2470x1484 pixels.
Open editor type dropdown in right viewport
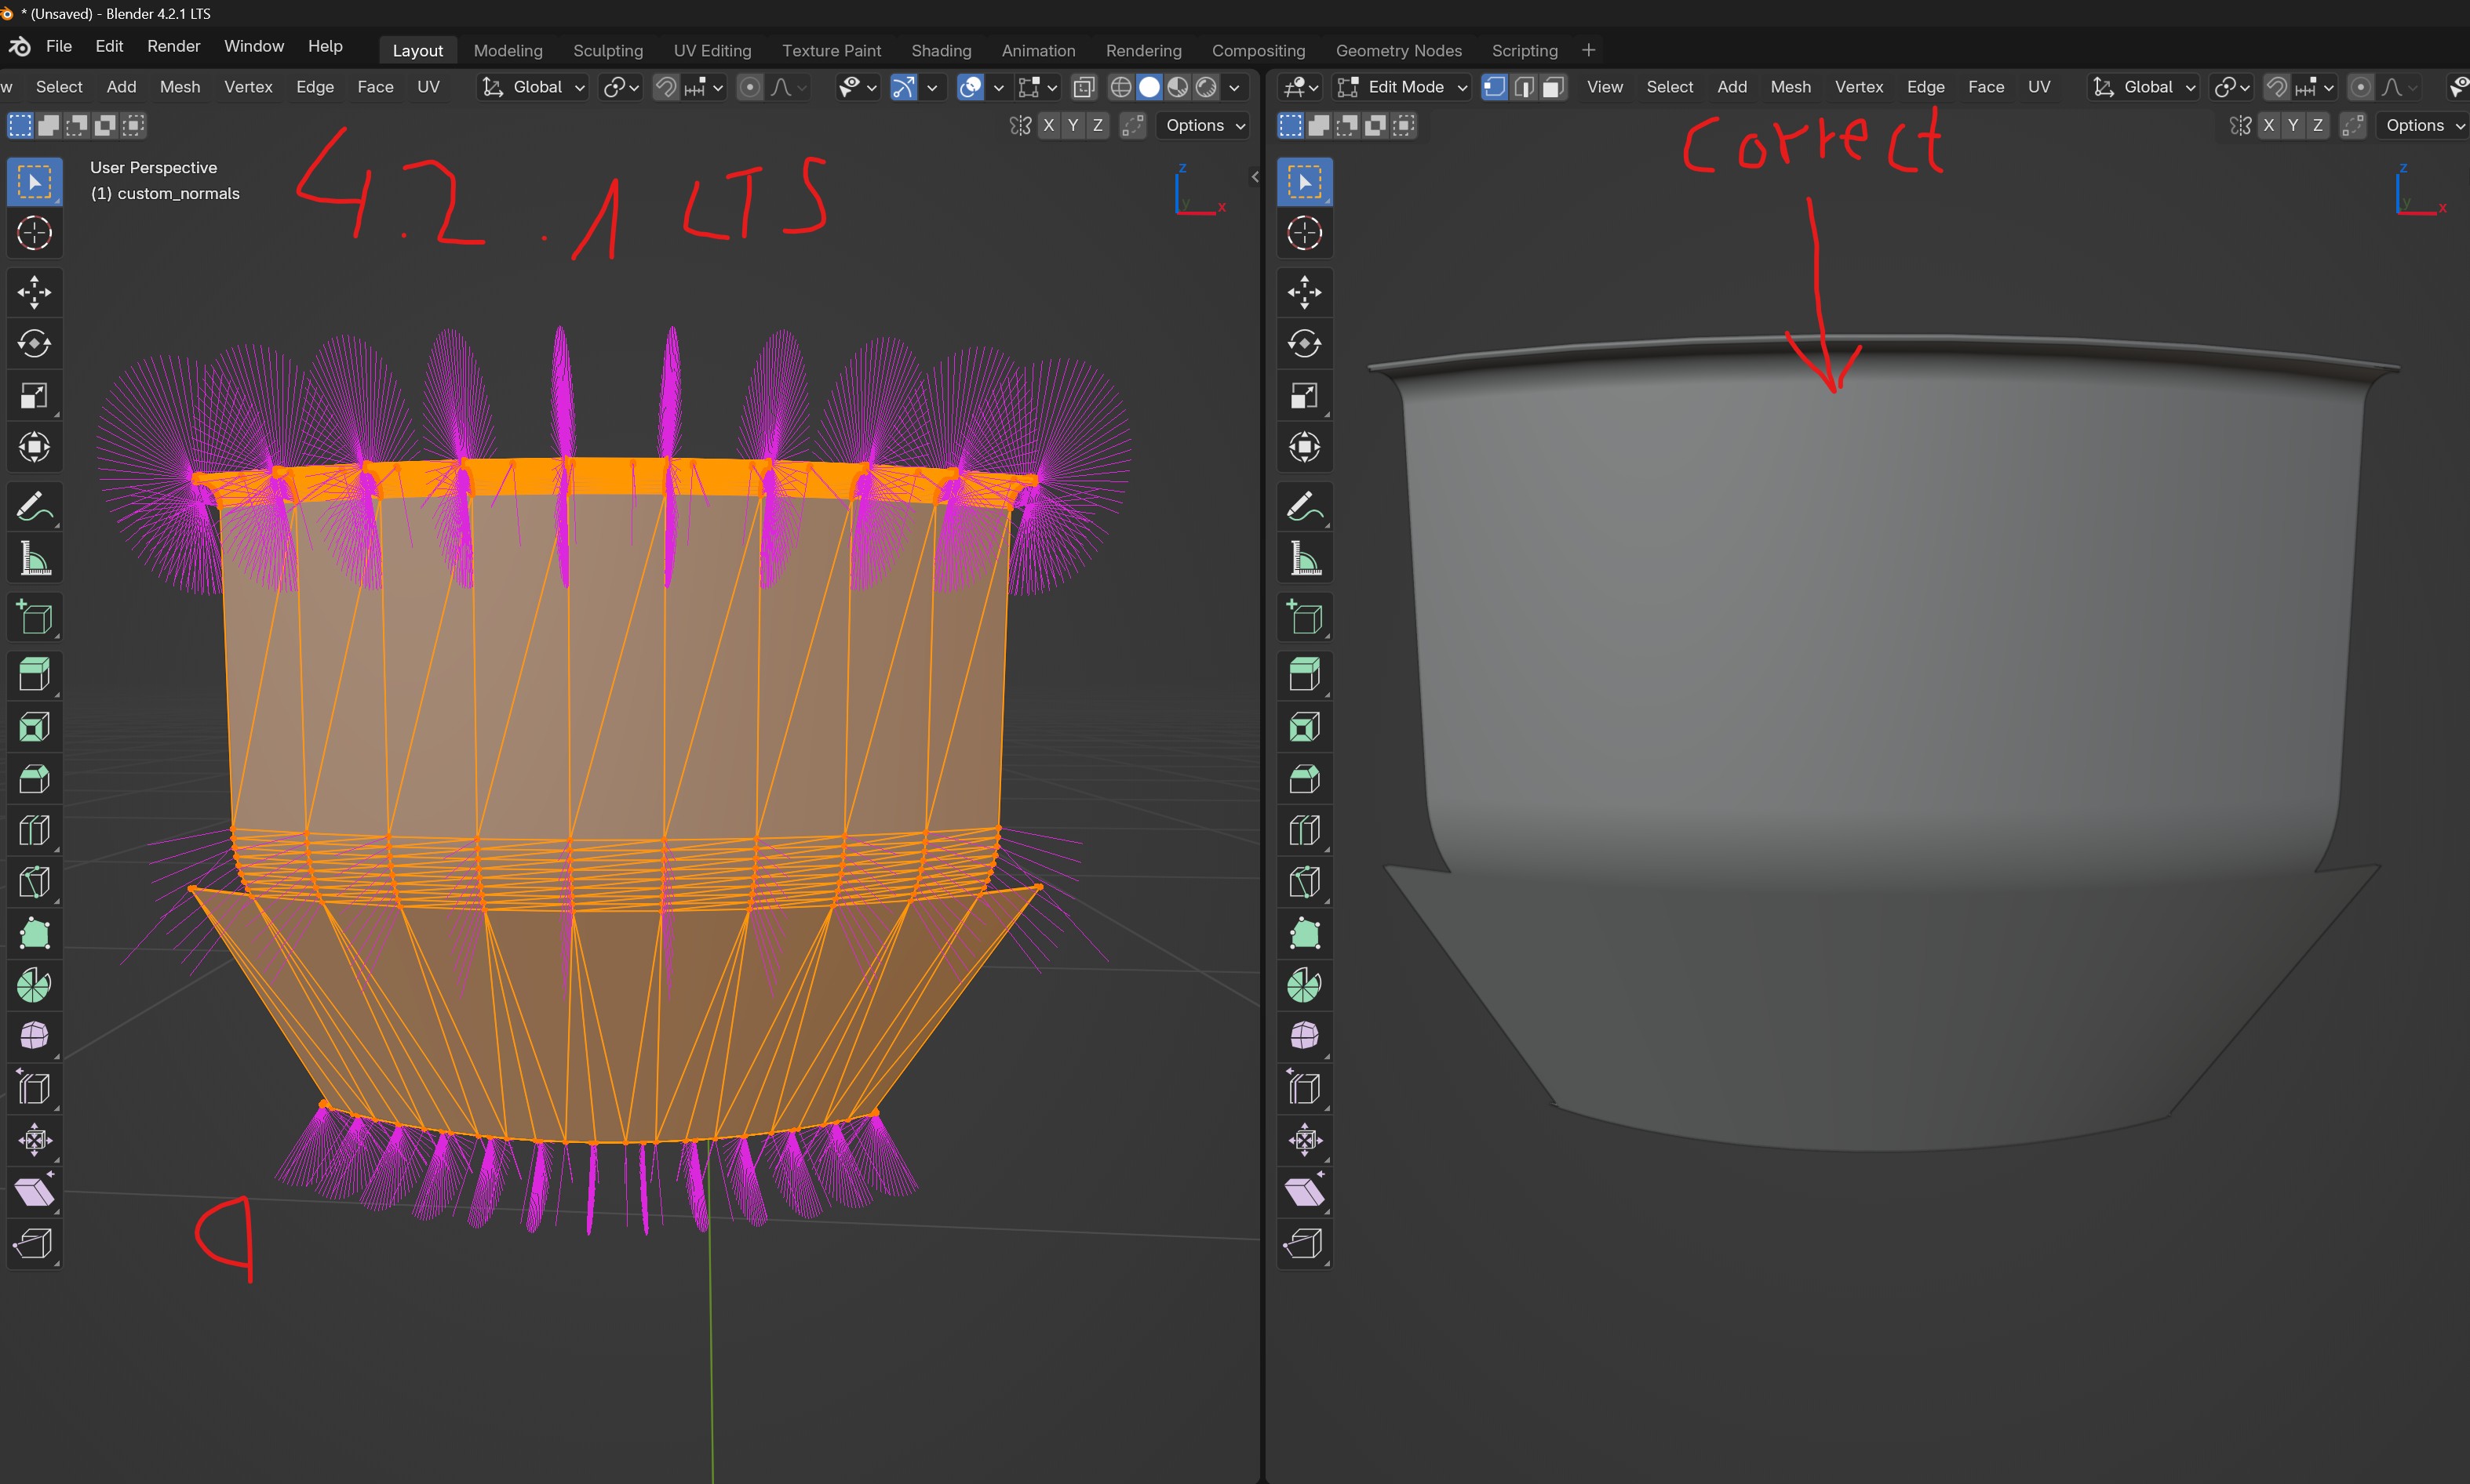pos(1301,87)
